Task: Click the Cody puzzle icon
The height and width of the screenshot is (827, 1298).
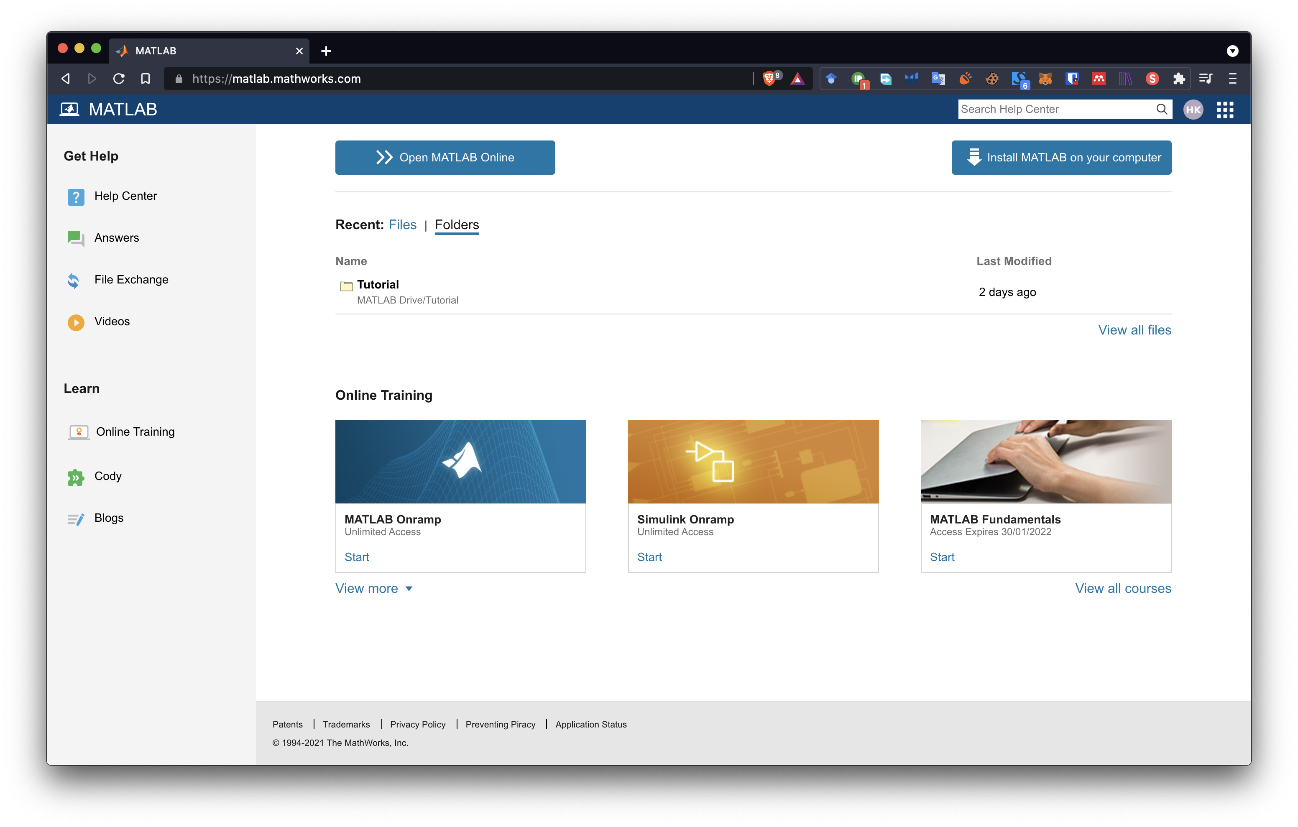Action: pyautogui.click(x=75, y=477)
